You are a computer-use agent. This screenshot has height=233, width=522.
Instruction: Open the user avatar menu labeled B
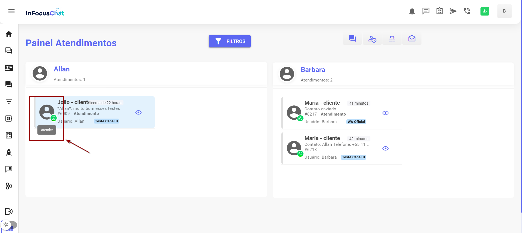504,11
